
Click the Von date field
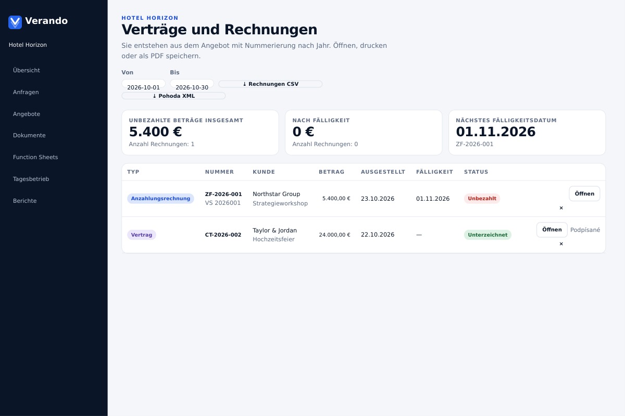pyautogui.click(x=143, y=84)
